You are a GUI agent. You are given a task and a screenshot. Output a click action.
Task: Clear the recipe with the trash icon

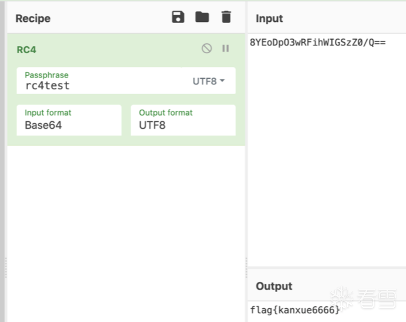coord(226,17)
